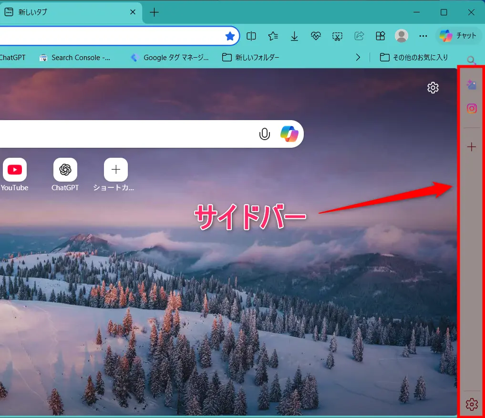Open Image Creator in the sidebar
This screenshot has width=485, height=418.
[x=472, y=85]
